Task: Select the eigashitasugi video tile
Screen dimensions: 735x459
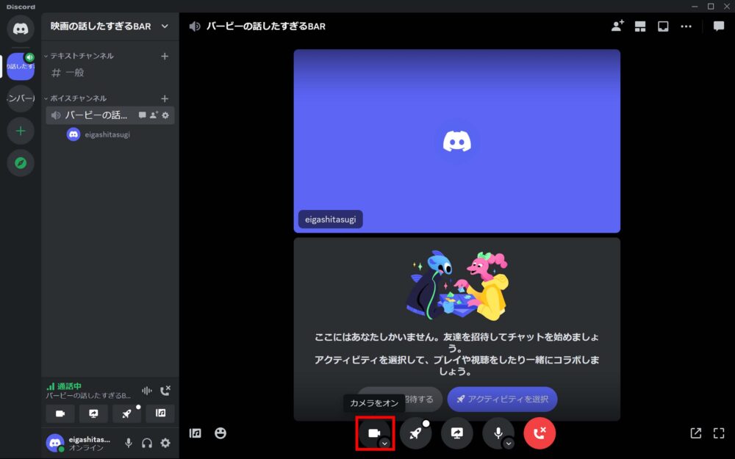Action: [457, 141]
